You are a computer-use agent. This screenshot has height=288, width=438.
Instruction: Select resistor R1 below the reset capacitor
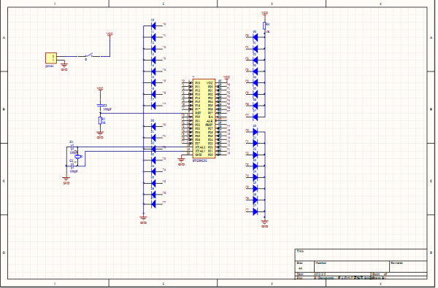coord(100,120)
